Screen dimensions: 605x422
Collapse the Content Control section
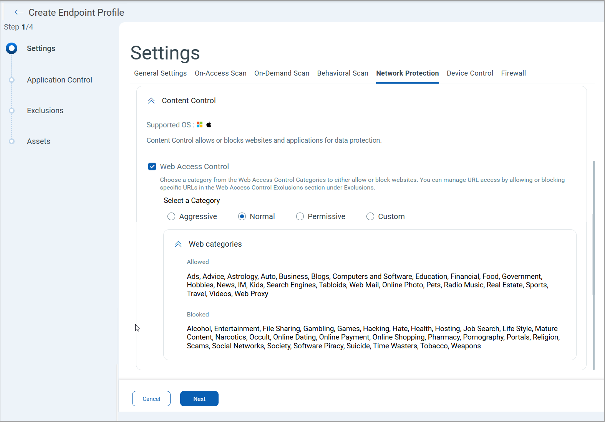tap(151, 101)
